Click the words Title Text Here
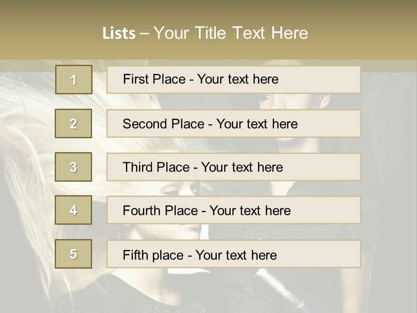The height and width of the screenshot is (313, 417). coord(252,33)
